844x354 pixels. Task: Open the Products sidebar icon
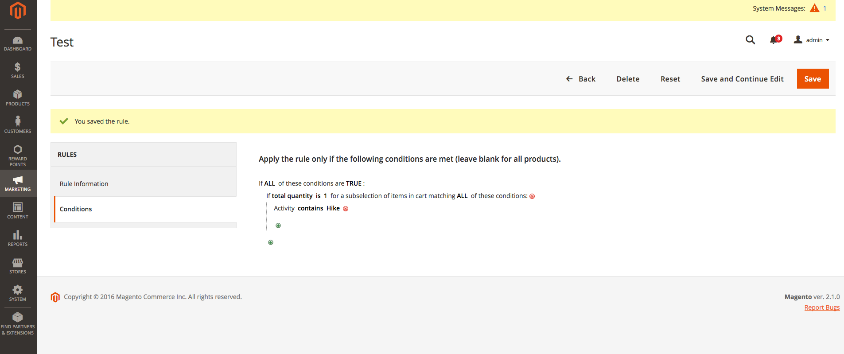[18, 98]
